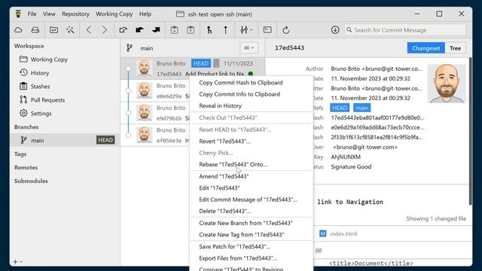Screen dimensions: 482x271
Task: Choose Export Files from "17ed5443"
Action: coord(252,258)
